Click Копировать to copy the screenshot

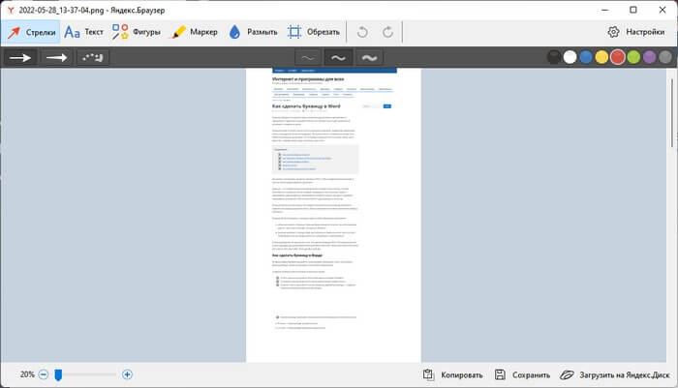[x=452, y=374]
